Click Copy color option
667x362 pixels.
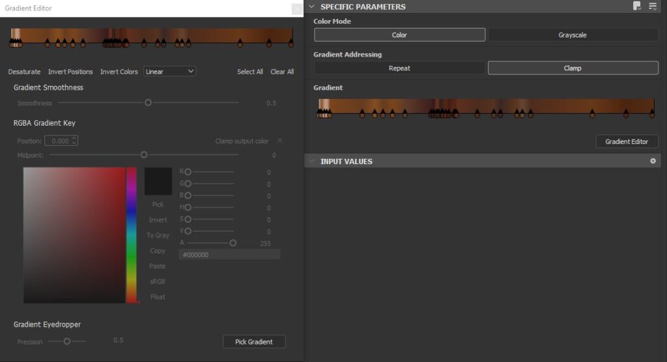(158, 251)
